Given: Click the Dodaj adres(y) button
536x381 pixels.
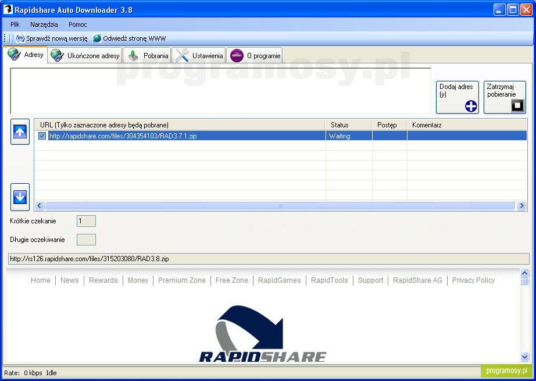Looking at the screenshot, I should [458, 97].
